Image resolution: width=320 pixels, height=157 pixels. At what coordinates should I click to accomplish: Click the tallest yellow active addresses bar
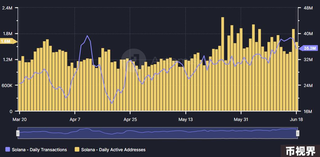click(222, 64)
